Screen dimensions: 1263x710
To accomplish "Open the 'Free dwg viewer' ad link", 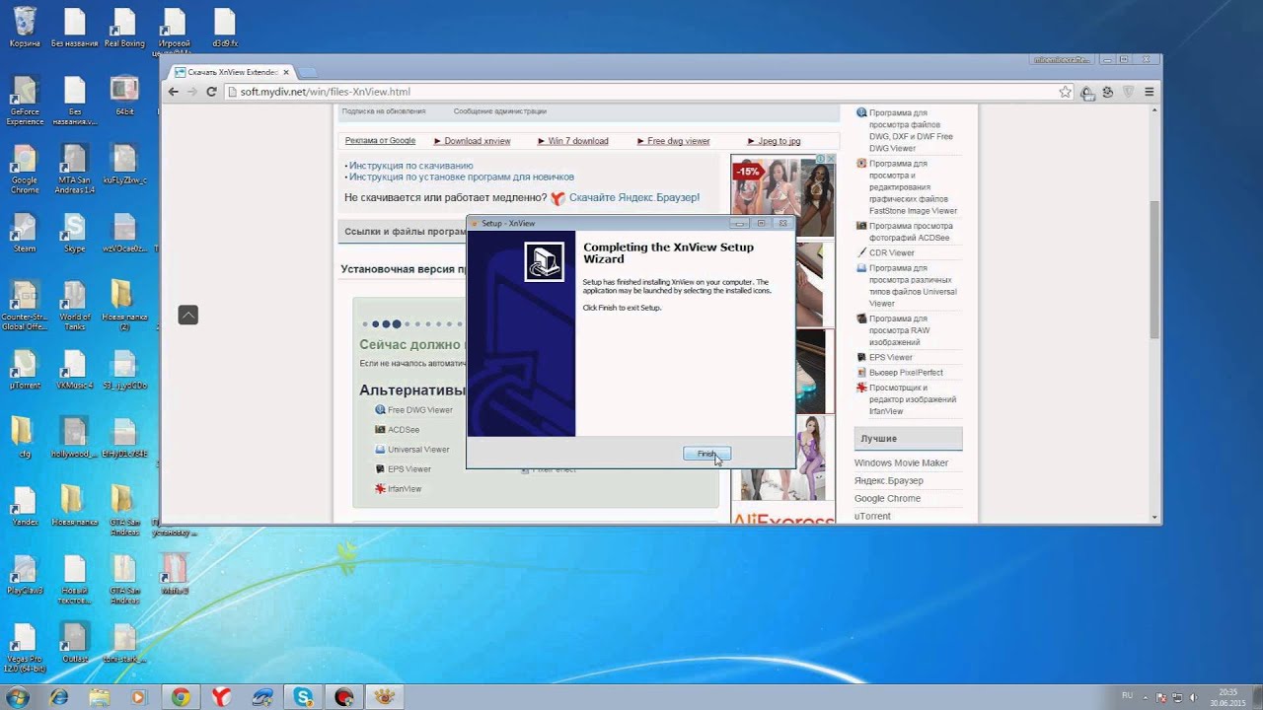I will pyautogui.click(x=679, y=141).
